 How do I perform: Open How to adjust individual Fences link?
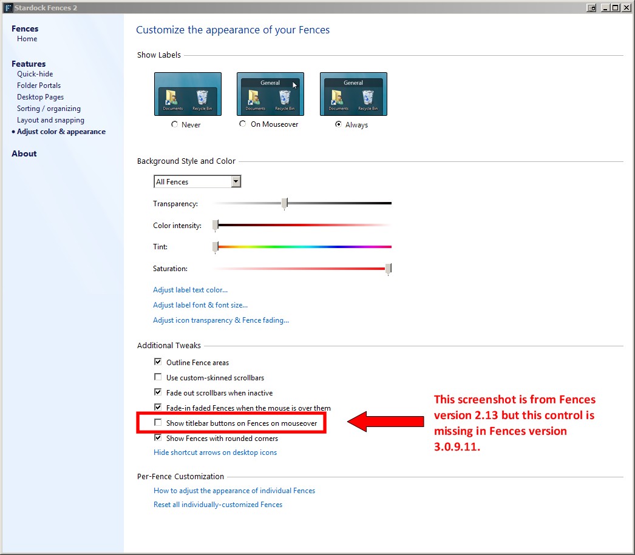pos(234,491)
